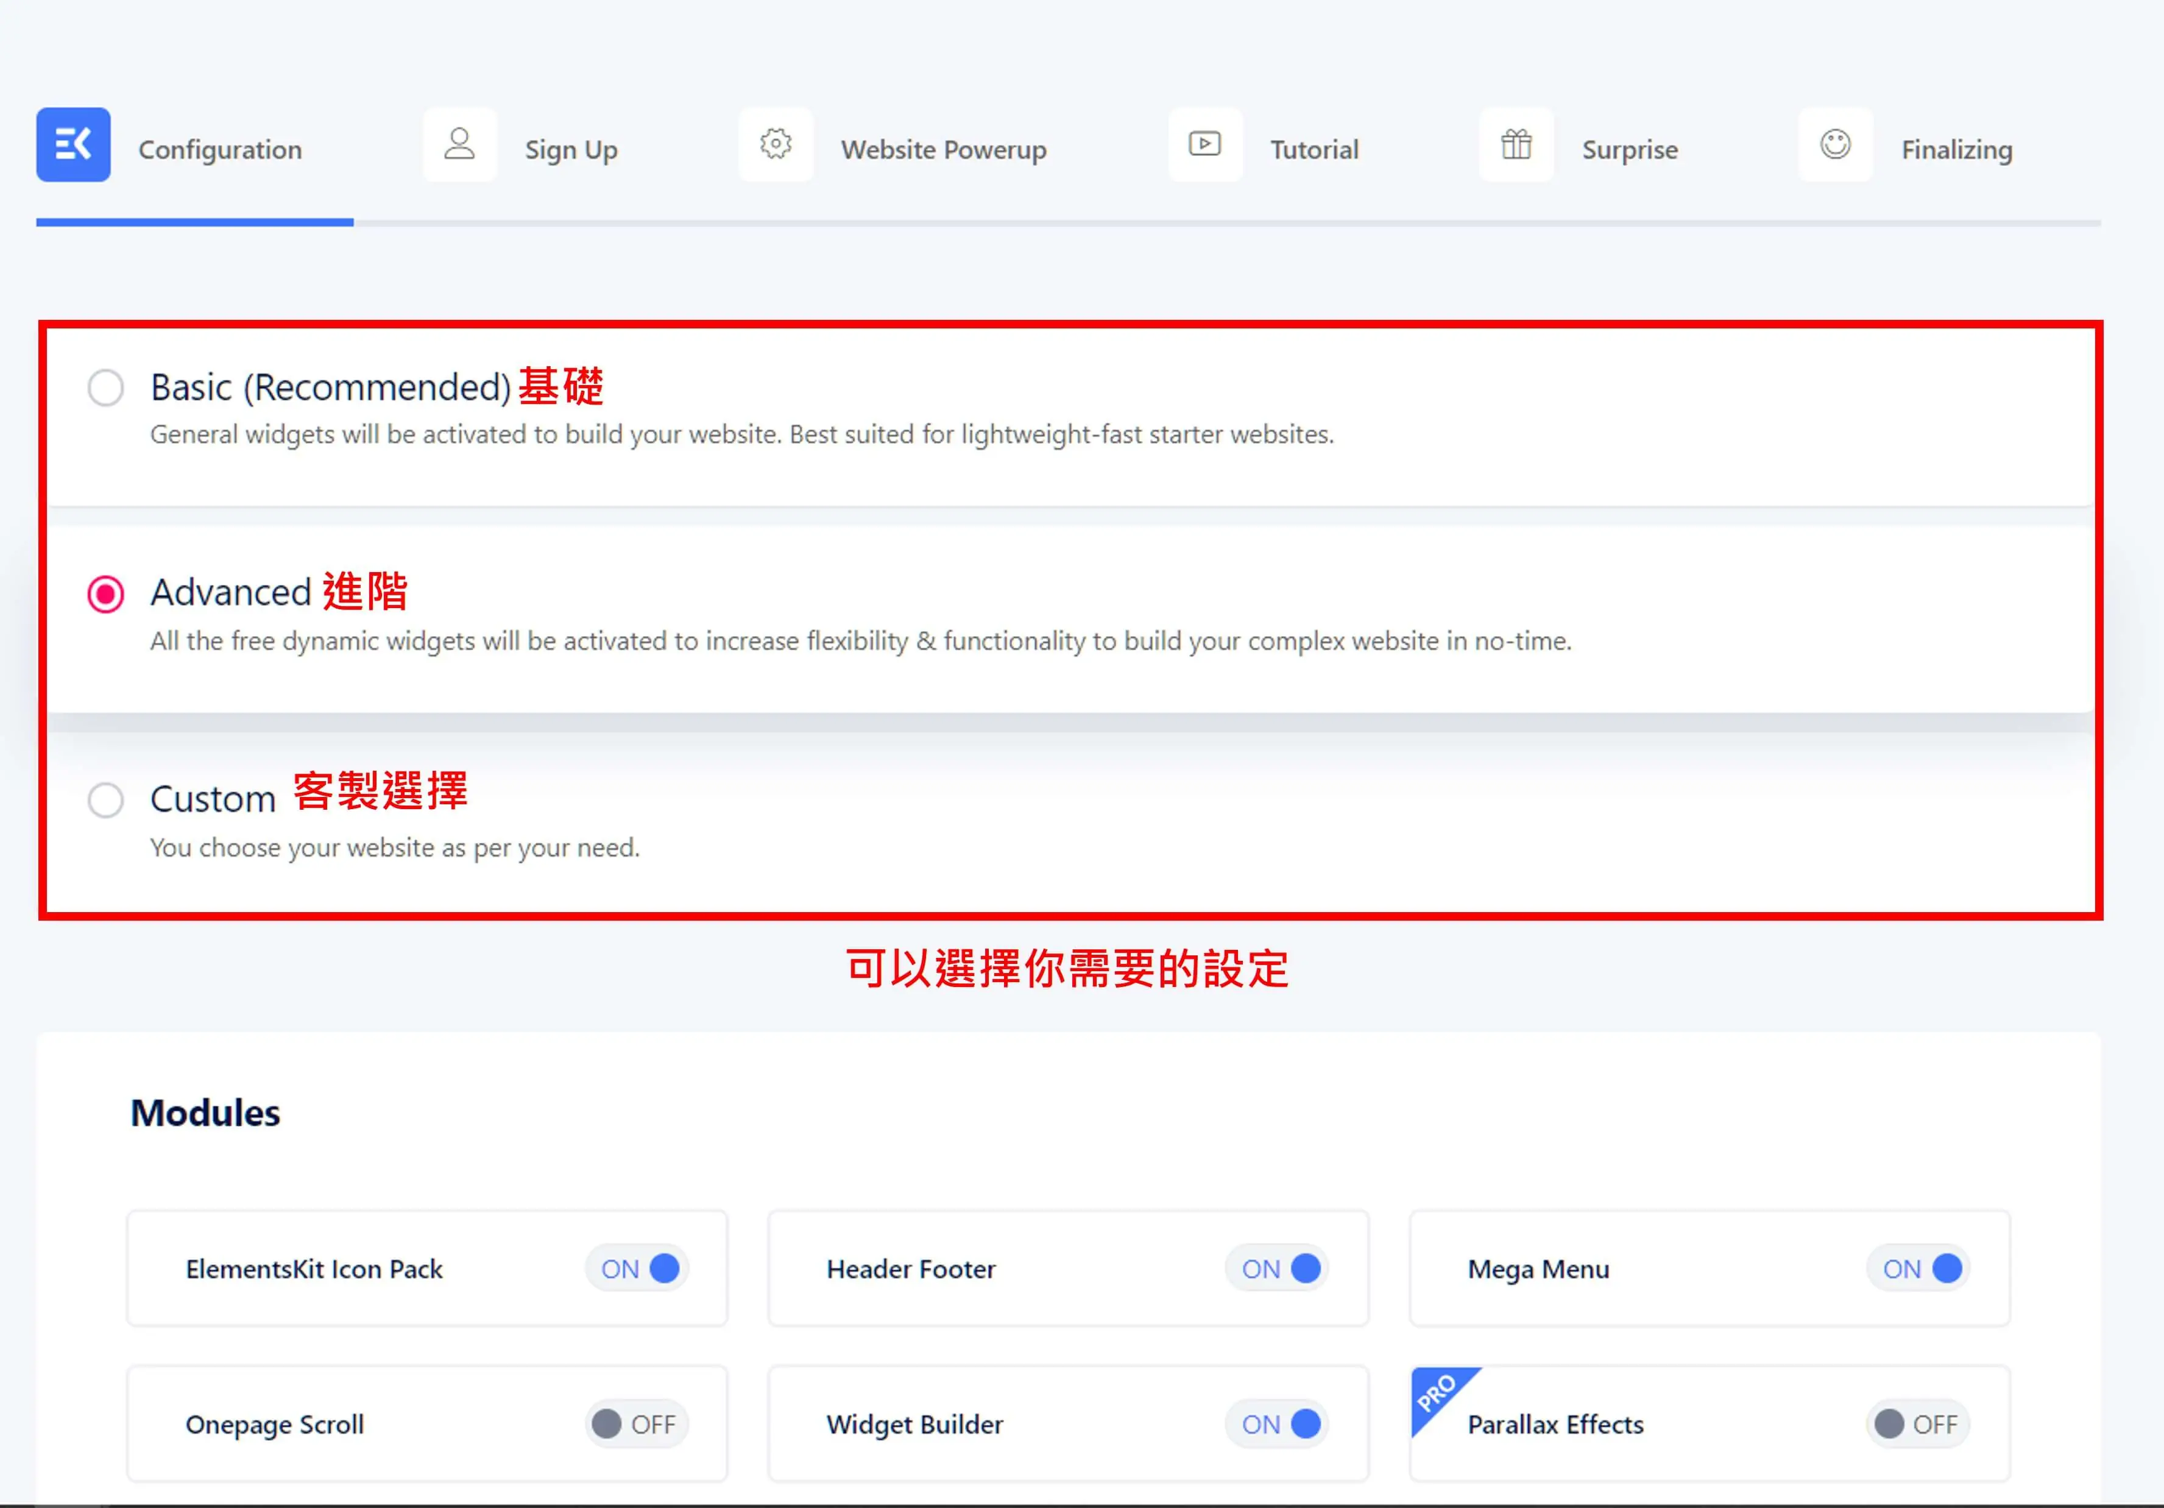This screenshot has height=1508, width=2164.
Task: Click the 'General widgets will be activated' description
Action: tap(742, 434)
